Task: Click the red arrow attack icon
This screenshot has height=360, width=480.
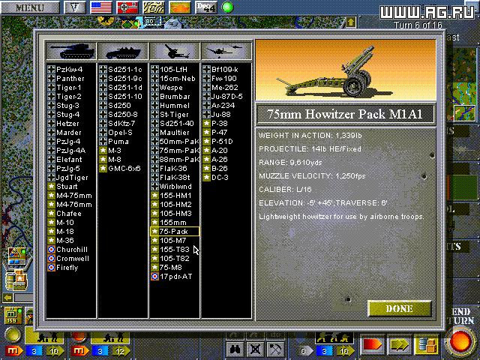Action: point(372,345)
